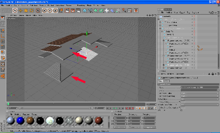Click the Apply button under coordinates
The width and height of the screenshot is (220, 133).
point(149,127)
